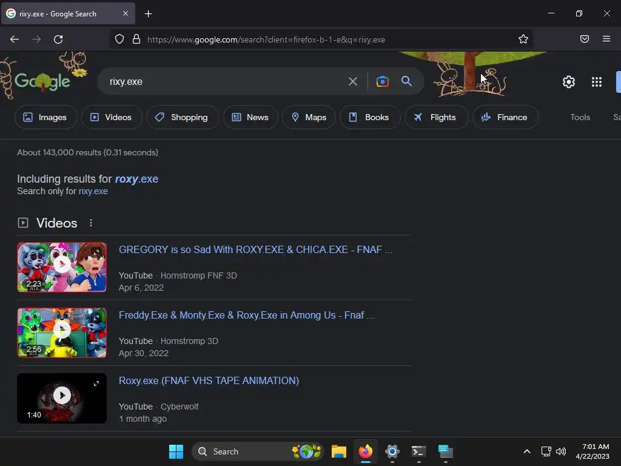
Task: View site security padlock info
Action: click(136, 39)
